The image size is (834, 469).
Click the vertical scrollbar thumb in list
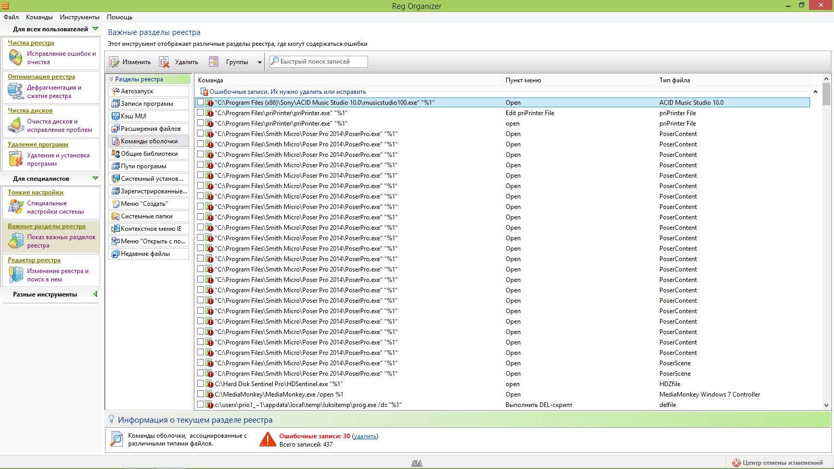[826, 94]
